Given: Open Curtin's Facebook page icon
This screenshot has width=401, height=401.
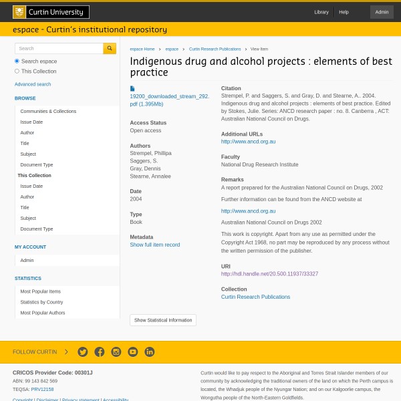Looking at the screenshot, I should tap(100, 352).
